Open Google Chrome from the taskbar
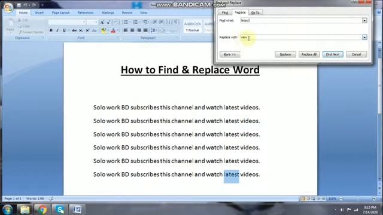383x215 pixels. [42, 210]
